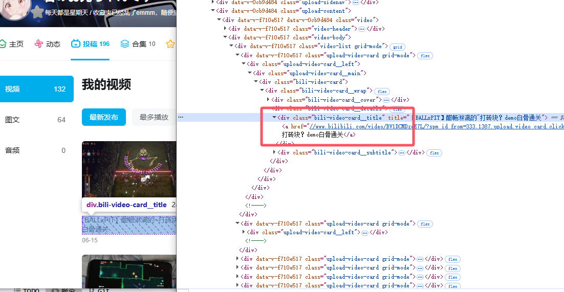Switch to the 合集 10 tab
This screenshot has height=292, width=564.
[138, 44]
